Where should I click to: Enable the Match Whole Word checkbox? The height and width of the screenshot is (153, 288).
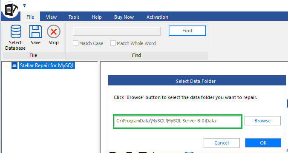(113, 43)
